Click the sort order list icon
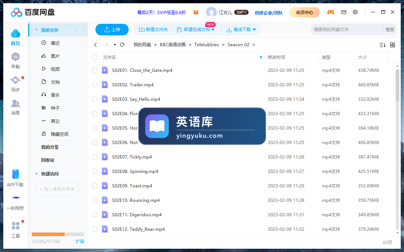404x252 pixels. [x=383, y=45]
